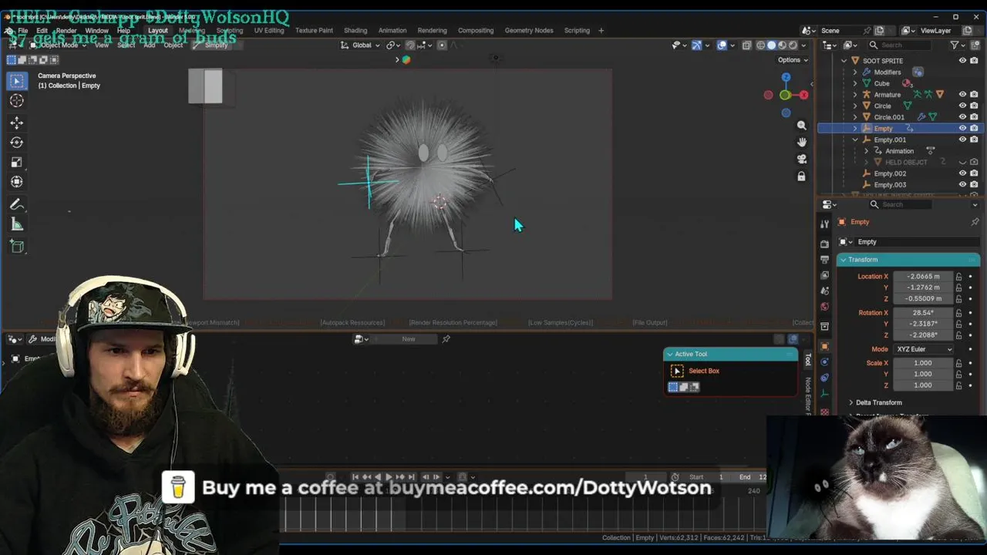The height and width of the screenshot is (555, 987).
Task: Switch to Scripting workspace tab
Action: pos(577,31)
